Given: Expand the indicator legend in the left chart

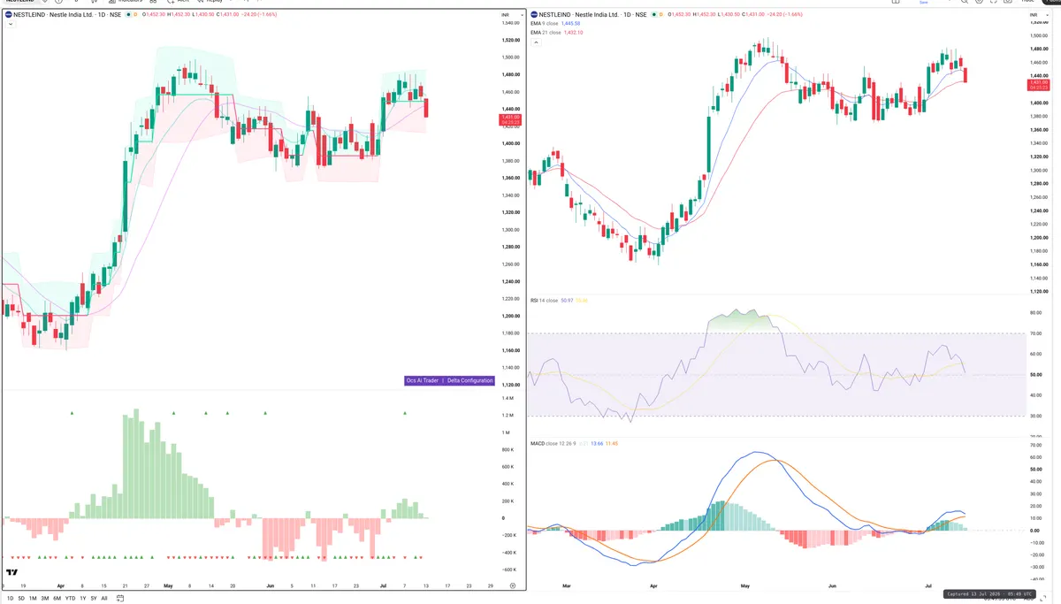Looking at the screenshot, I should 11,24.
